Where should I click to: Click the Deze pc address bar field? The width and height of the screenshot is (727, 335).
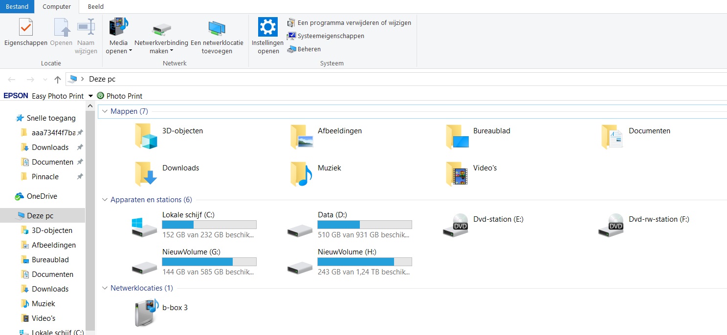coord(397,79)
